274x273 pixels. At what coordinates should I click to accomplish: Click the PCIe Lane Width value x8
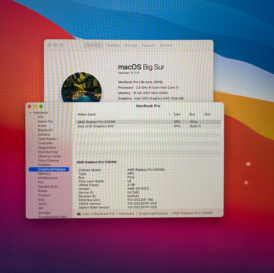tap(129, 181)
